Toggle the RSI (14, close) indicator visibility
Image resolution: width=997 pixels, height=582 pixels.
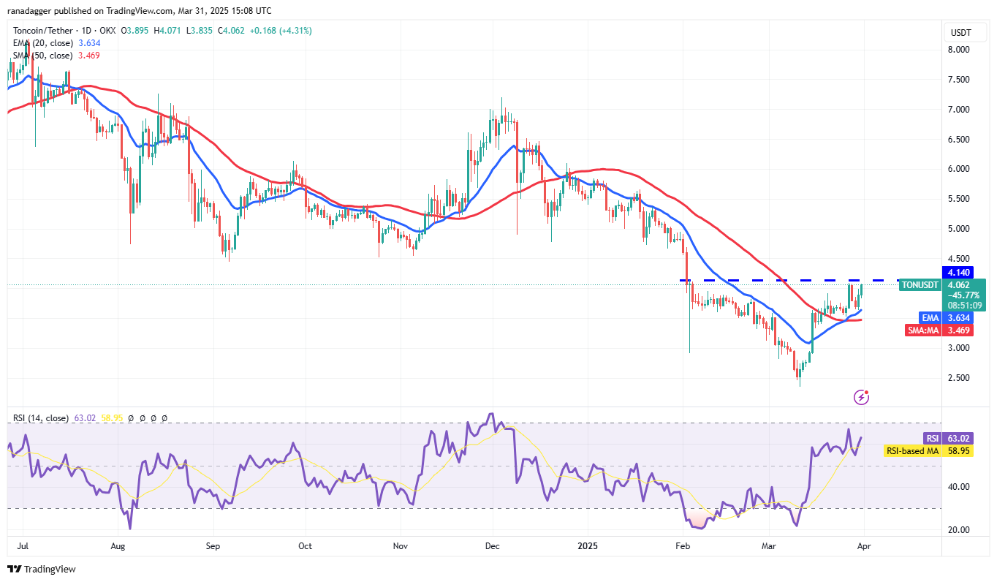coord(40,417)
